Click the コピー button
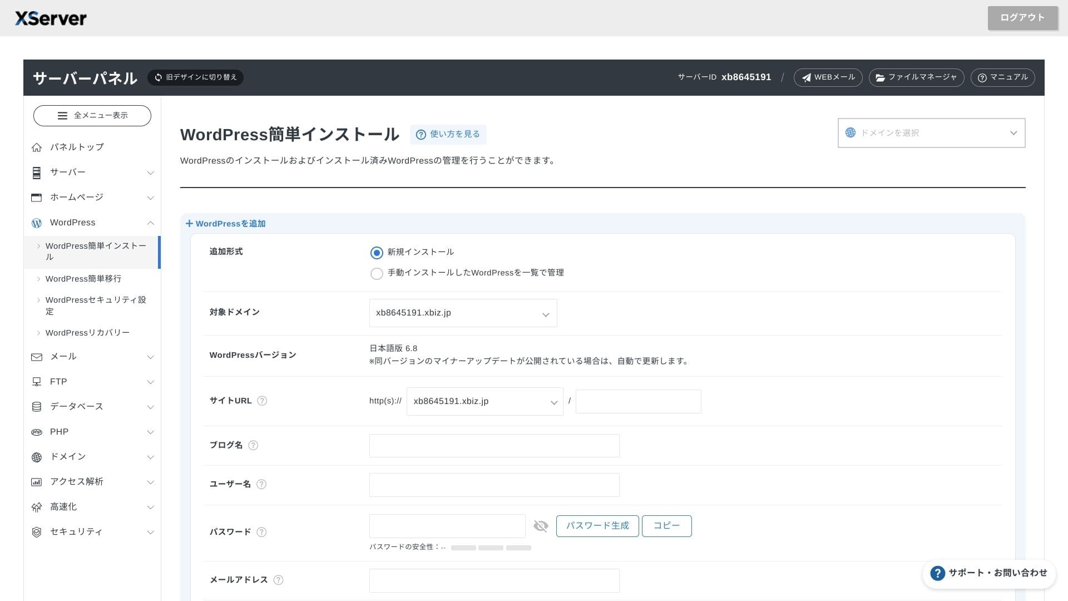The width and height of the screenshot is (1068, 601). [x=666, y=526]
